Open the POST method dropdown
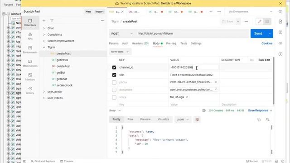290x163 pixels. pos(122,34)
